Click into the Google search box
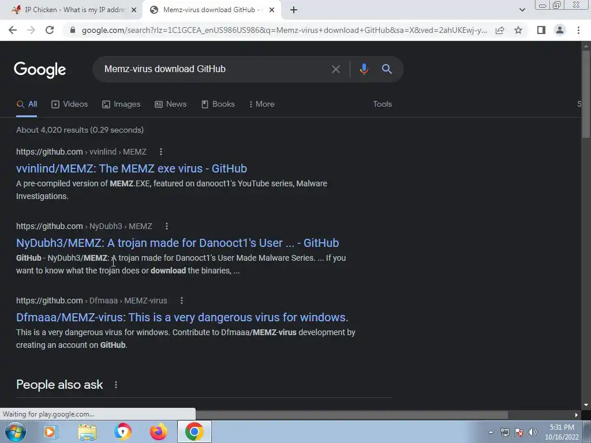 click(211, 69)
